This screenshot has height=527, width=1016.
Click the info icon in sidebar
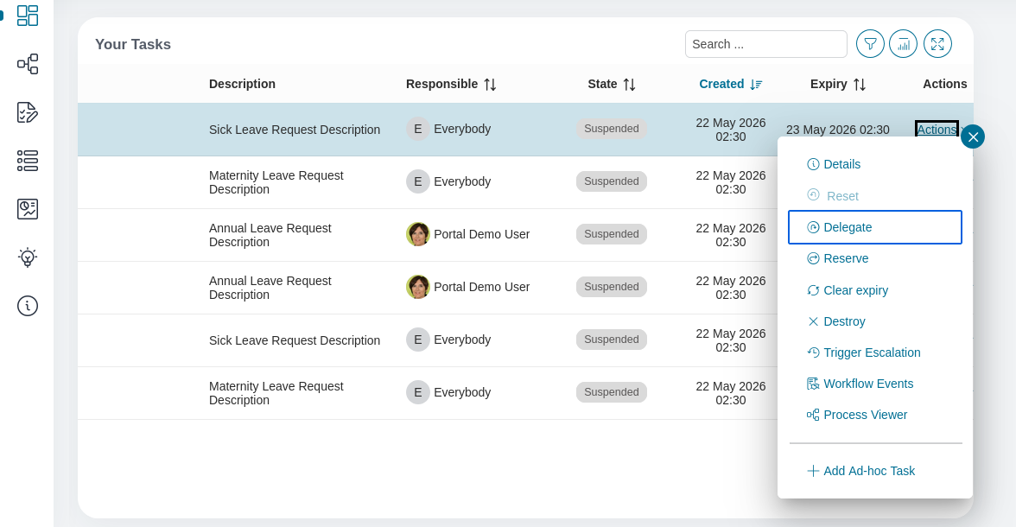pyautogui.click(x=28, y=306)
